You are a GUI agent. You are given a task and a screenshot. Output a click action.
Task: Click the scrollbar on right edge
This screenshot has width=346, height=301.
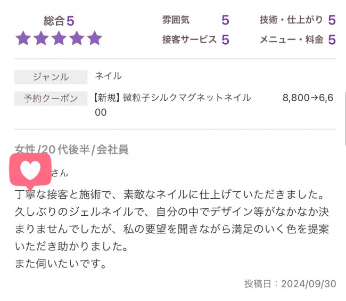tap(345, 119)
